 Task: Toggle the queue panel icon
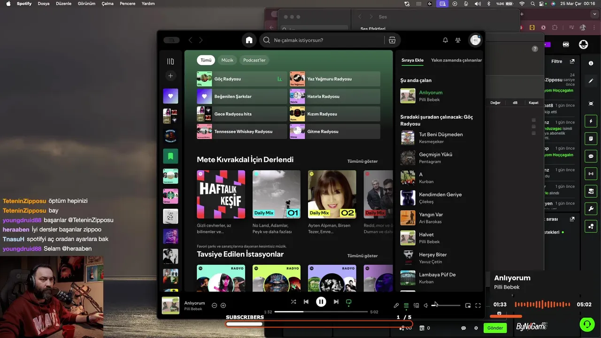pyautogui.click(x=406, y=306)
